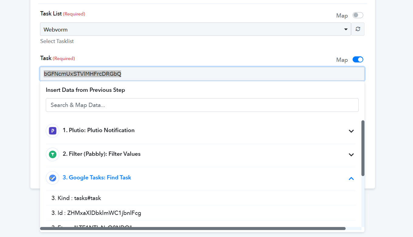
Task: Expand the Plutio Notification step chevron
Action: click(x=351, y=131)
